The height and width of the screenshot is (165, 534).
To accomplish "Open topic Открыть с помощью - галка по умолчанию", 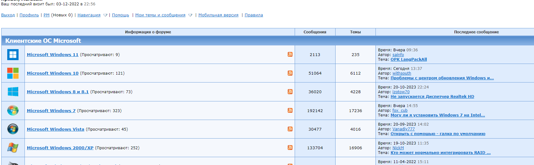I will (x=438, y=134).
